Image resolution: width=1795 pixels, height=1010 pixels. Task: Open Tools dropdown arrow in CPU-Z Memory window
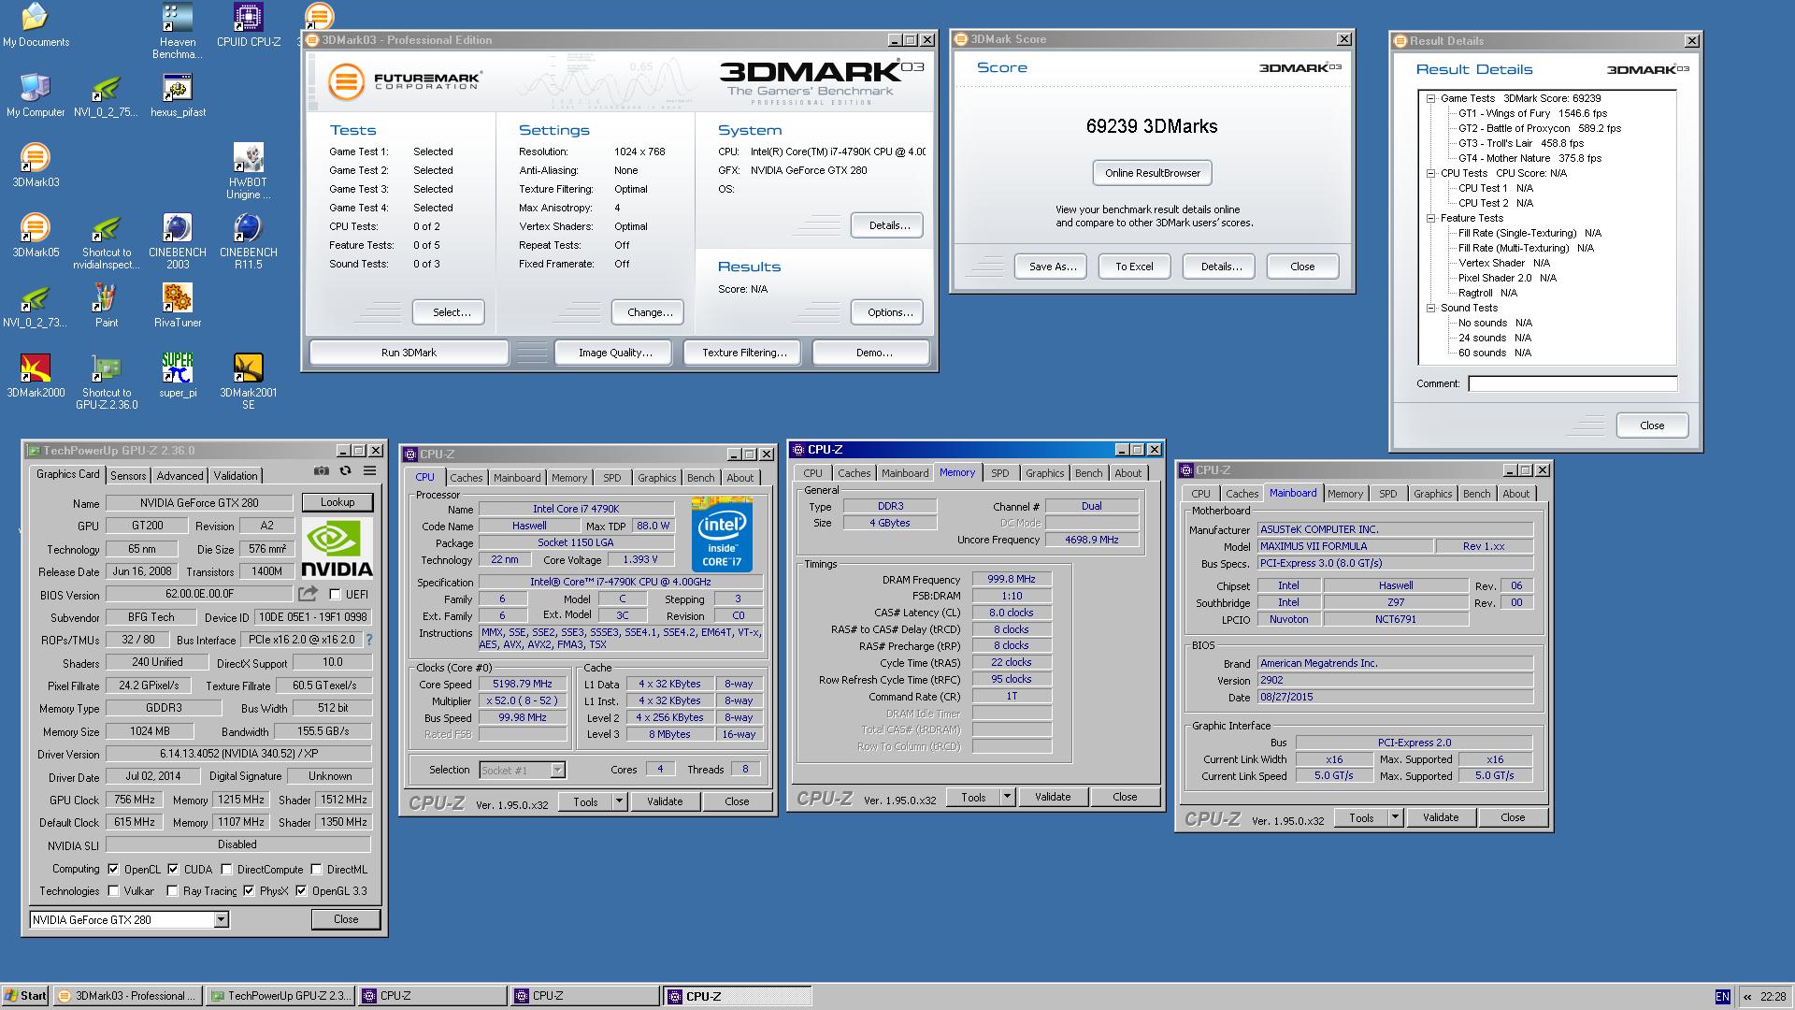(x=1007, y=797)
